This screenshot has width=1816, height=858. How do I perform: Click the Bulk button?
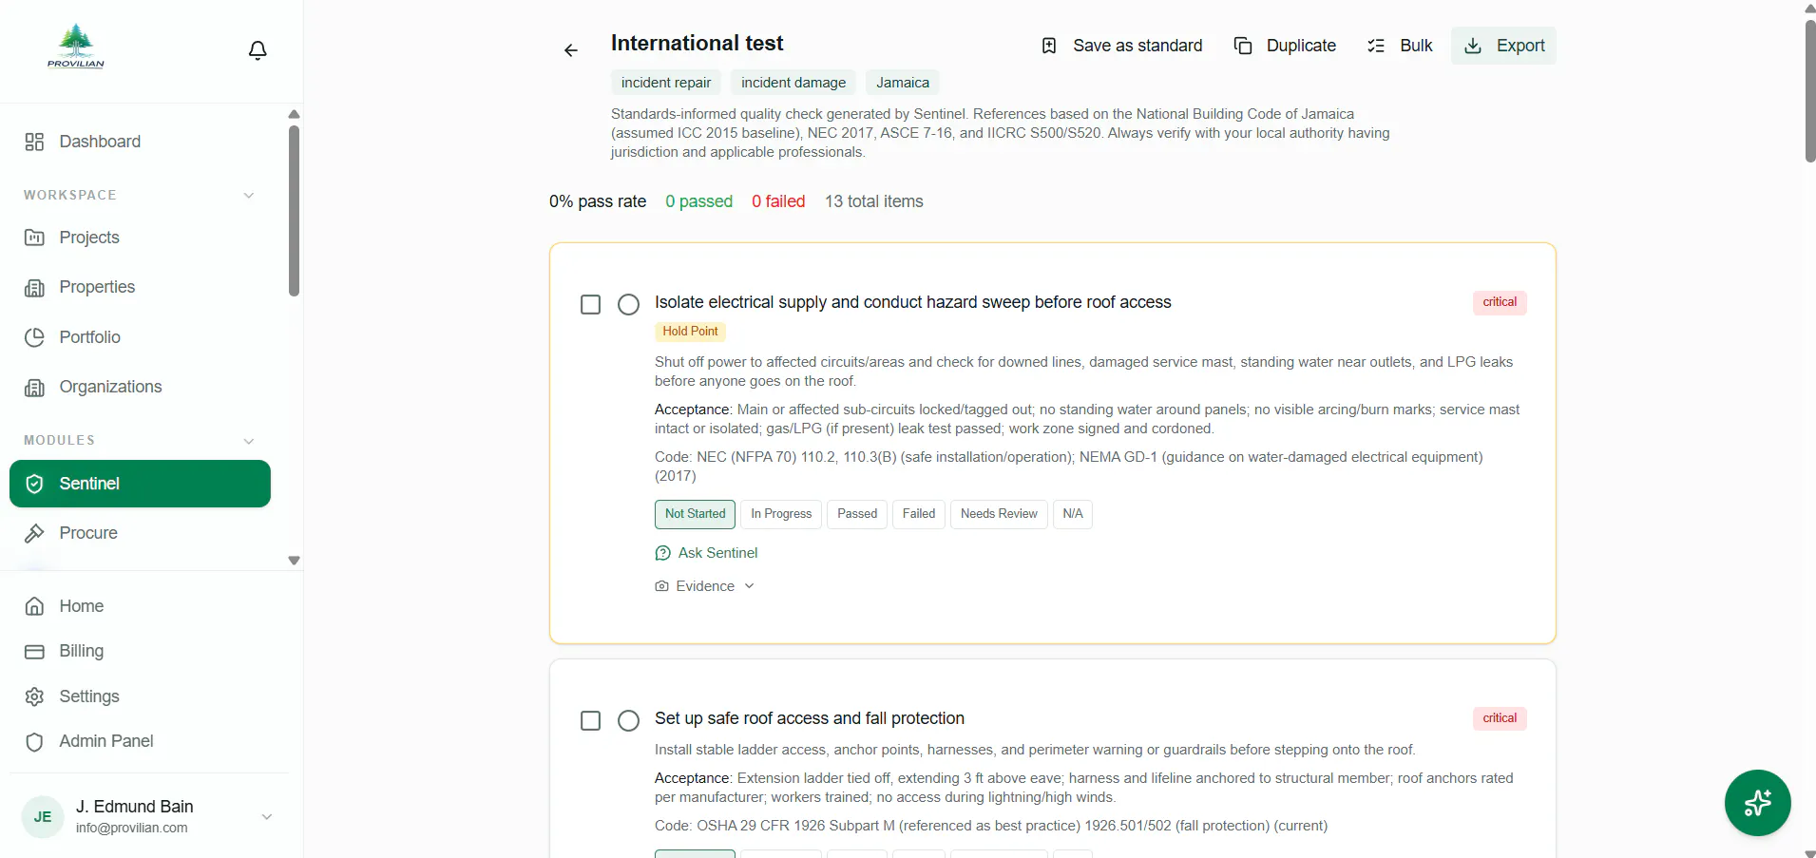[1400, 46]
